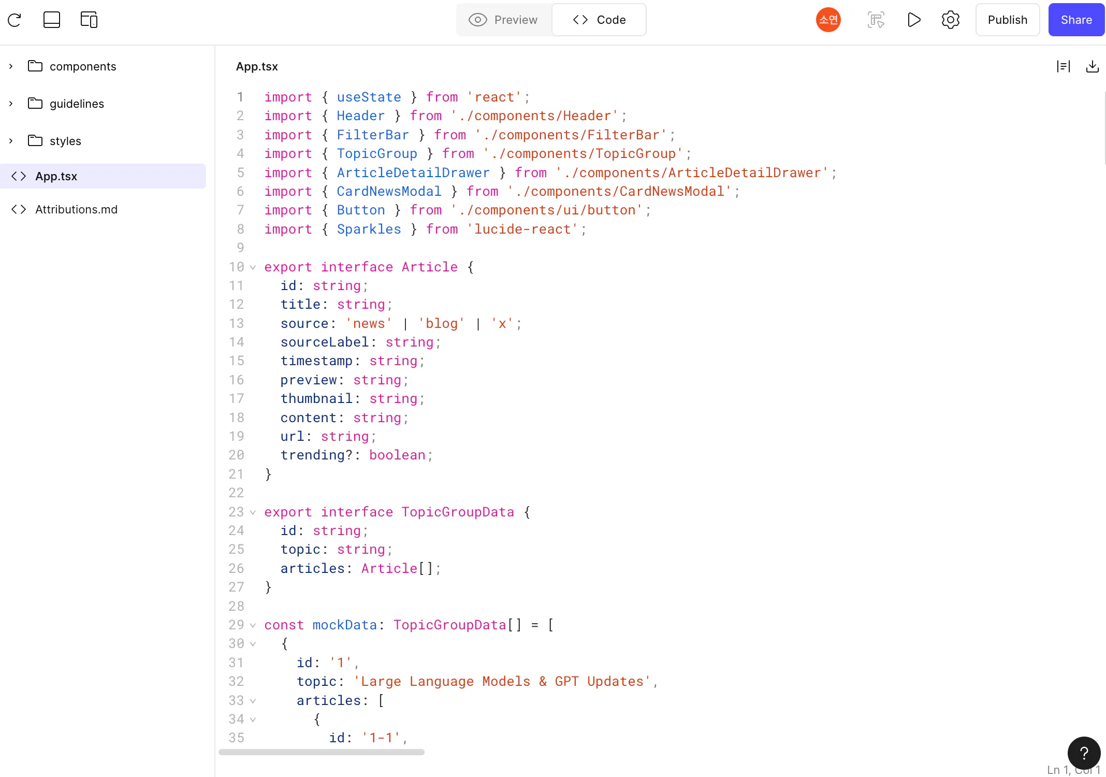The image size is (1106, 777).
Task: Activate the element inspect selector icon
Action: 876,20
